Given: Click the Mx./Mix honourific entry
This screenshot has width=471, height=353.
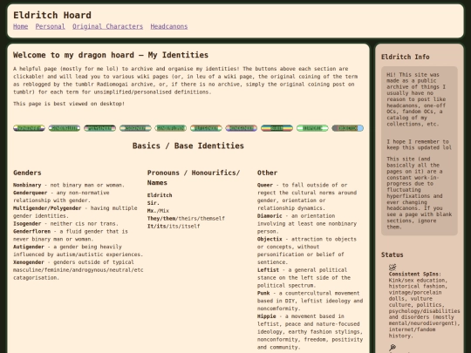Looking at the screenshot, I should [x=158, y=211].
